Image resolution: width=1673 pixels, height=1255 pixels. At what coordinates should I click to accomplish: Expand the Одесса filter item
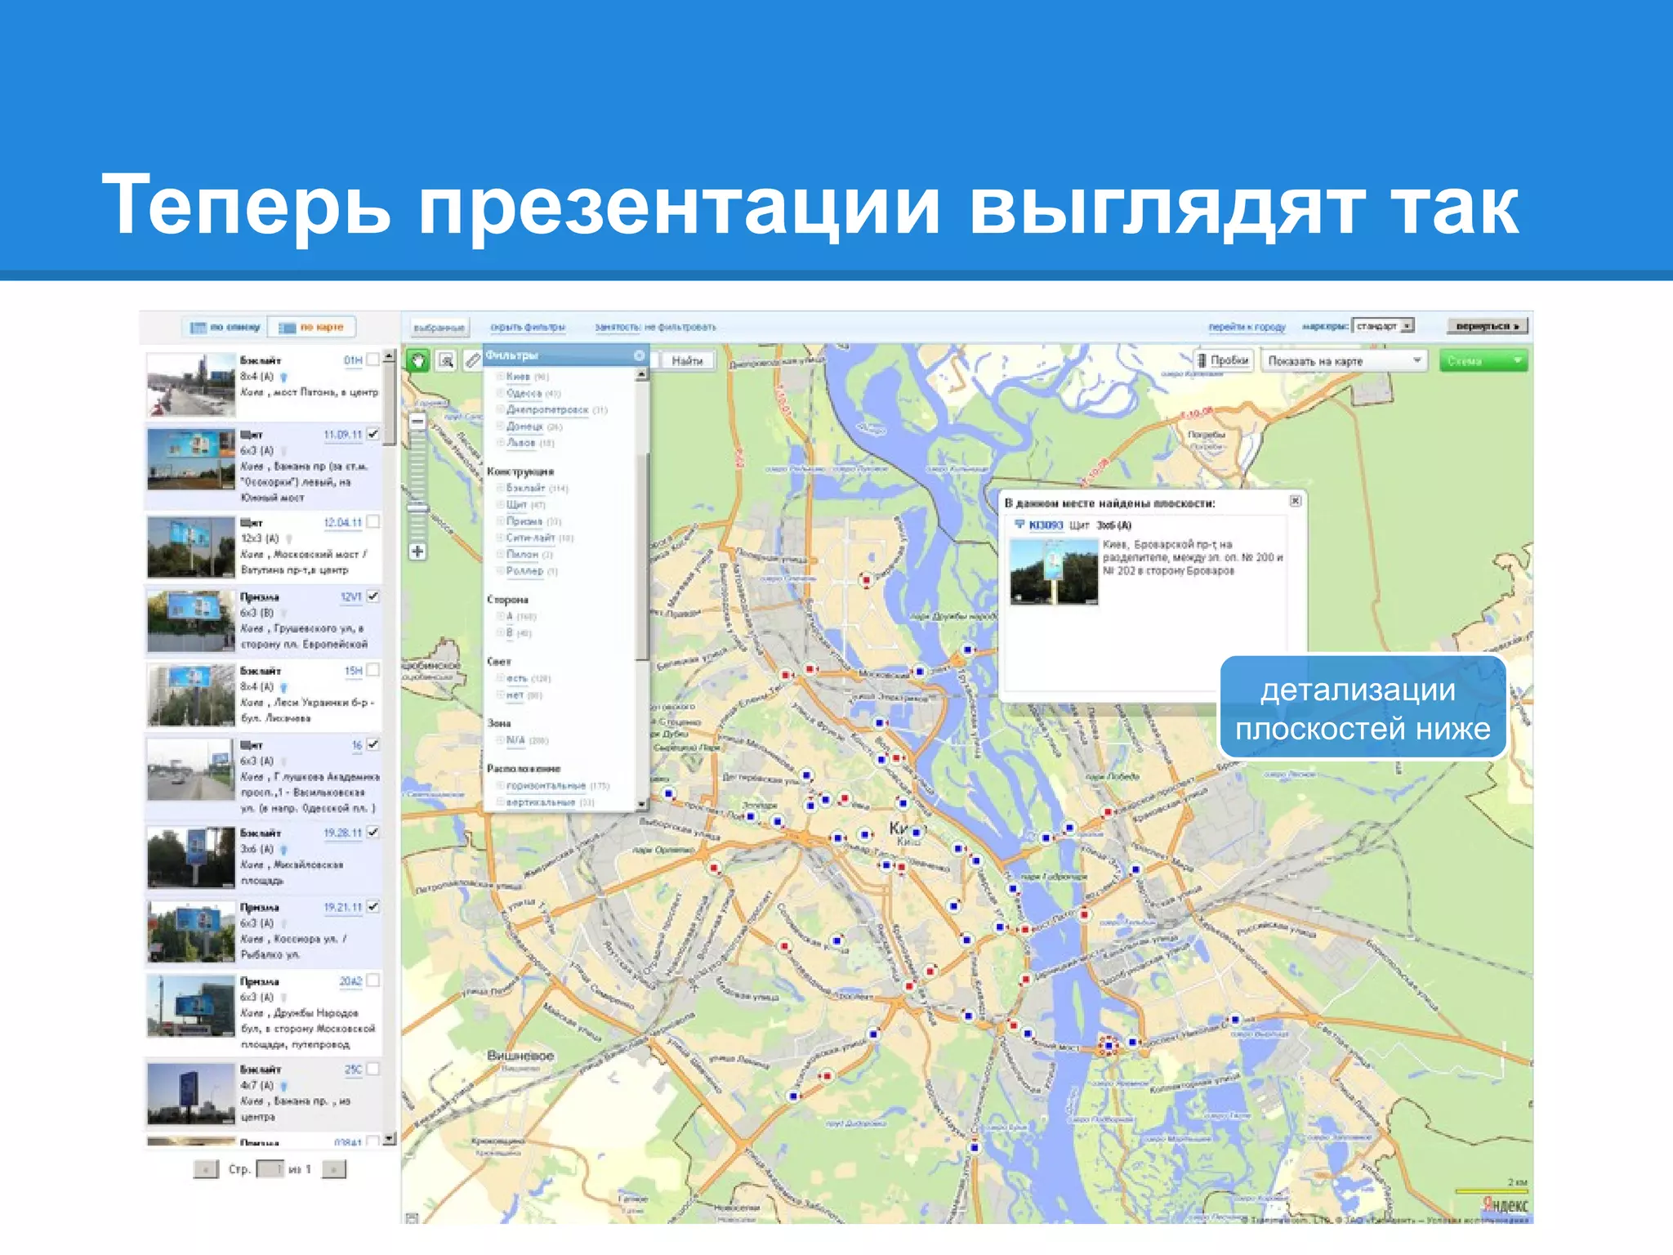500,393
